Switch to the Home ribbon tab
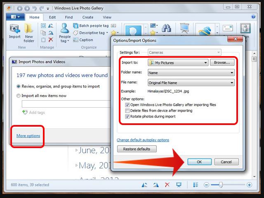Image resolution: width=264 pixels, height=198 pixels. pos(34,17)
